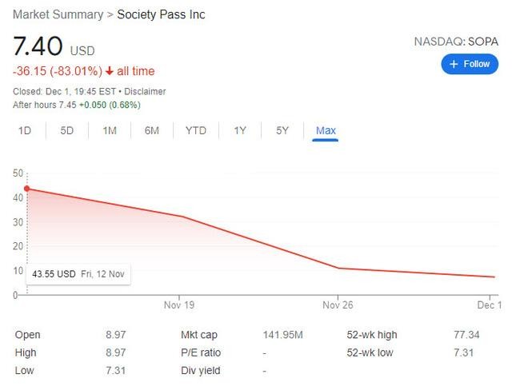Click the 43.55 USD price tooltip
512x386 pixels.
(78, 274)
